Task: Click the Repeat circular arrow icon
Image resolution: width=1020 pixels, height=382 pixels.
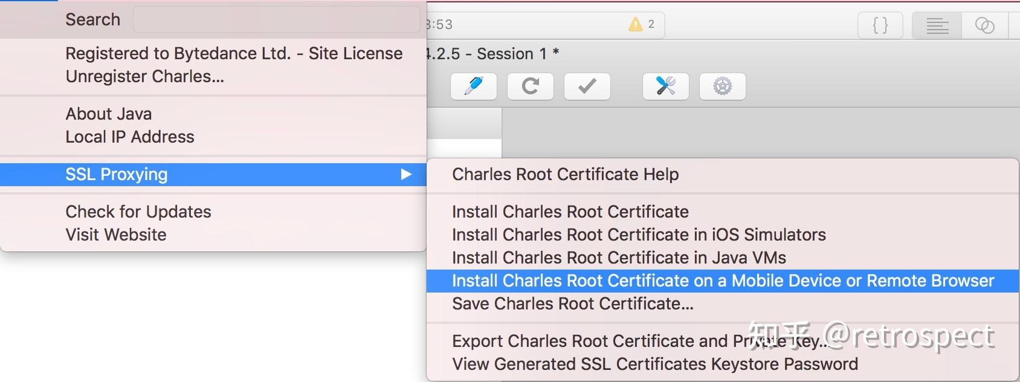Action: pyautogui.click(x=531, y=86)
